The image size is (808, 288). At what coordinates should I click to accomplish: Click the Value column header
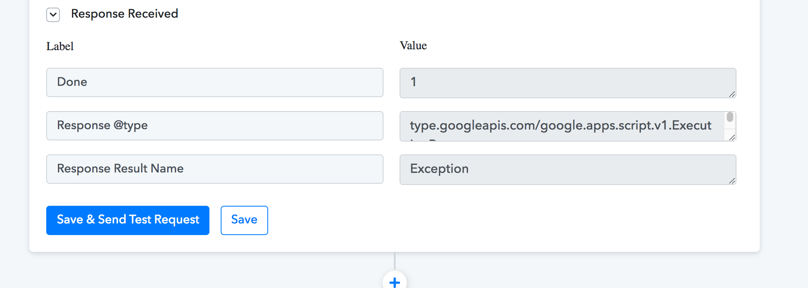[x=413, y=46]
